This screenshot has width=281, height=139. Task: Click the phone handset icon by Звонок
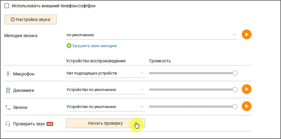[8, 107]
